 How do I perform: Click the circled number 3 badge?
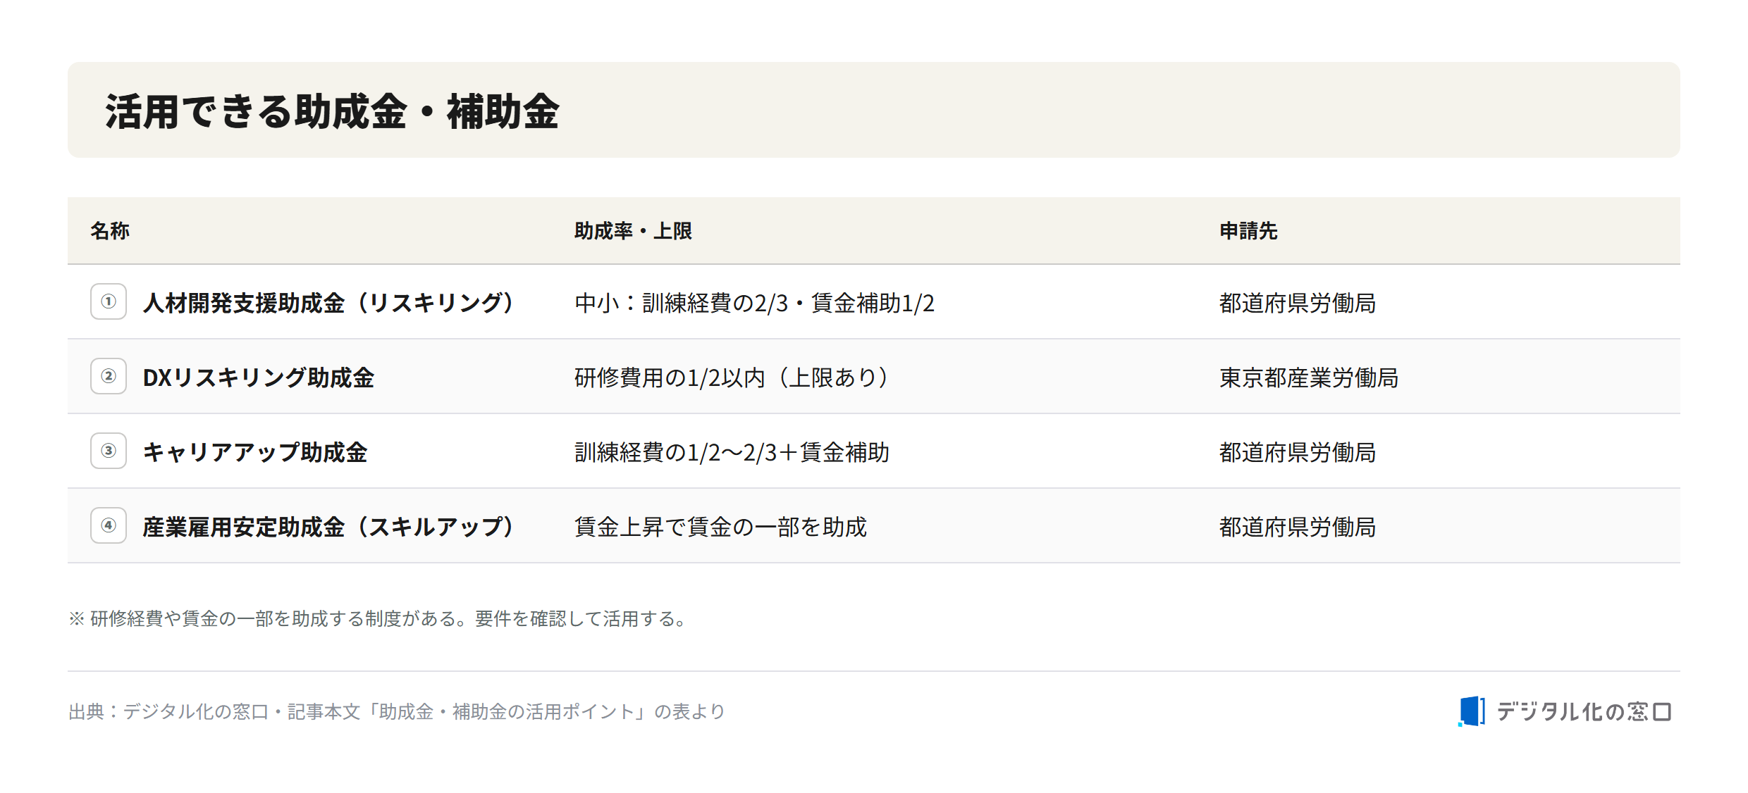(x=109, y=451)
